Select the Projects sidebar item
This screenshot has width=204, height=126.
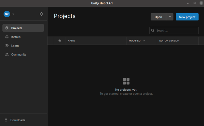[x=23, y=28]
